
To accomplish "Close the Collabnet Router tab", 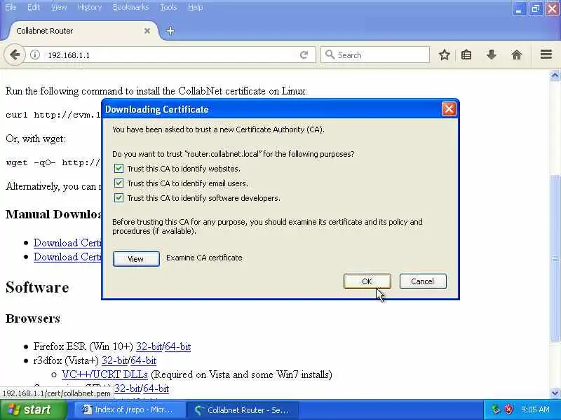I will [x=147, y=31].
